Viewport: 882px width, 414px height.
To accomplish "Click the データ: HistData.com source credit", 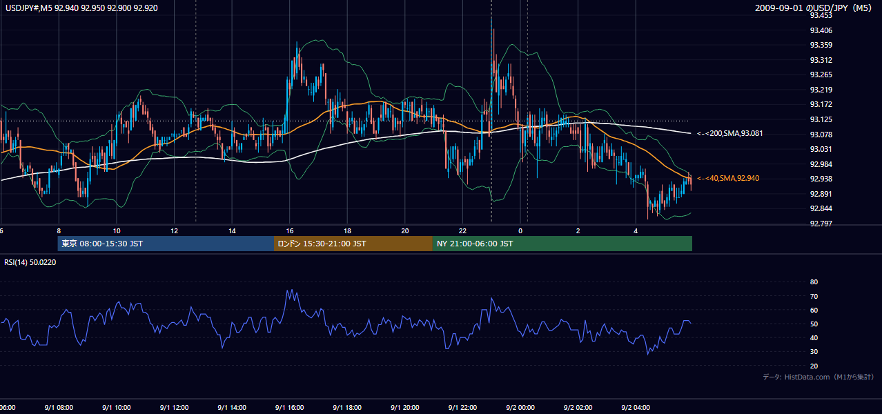I will coord(819,377).
